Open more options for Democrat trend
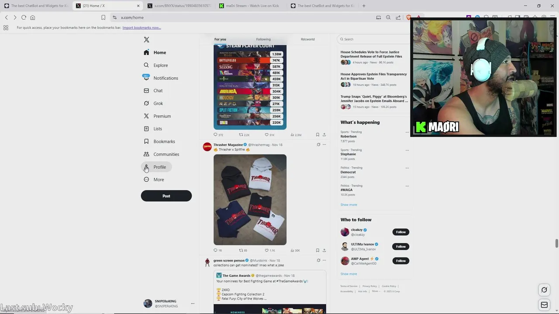Image resolution: width=559 pixels, height=314 pixels. (407, 168)
